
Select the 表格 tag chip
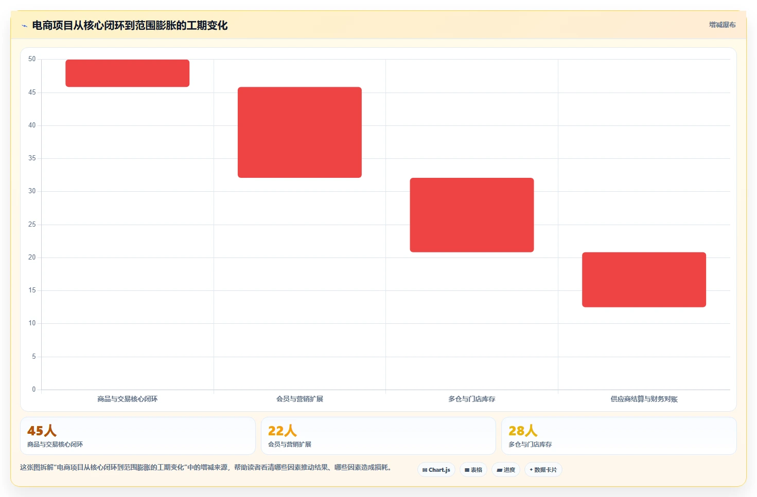pos(473,470)
